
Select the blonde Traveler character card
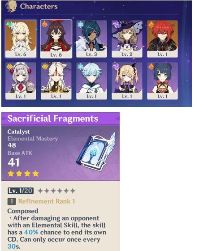coord(21,38)
